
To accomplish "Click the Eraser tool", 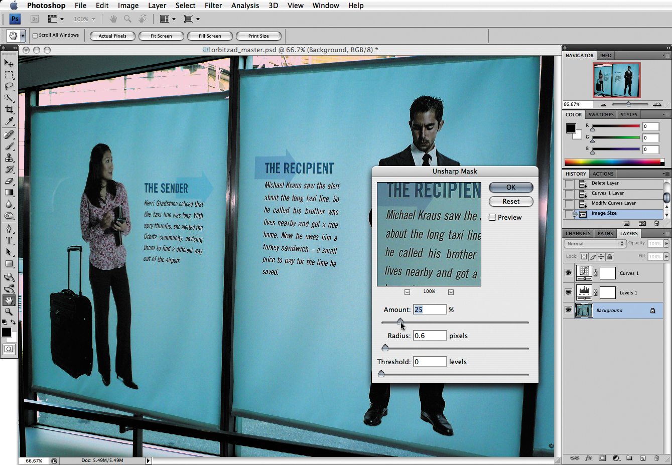I will point(9,181).
